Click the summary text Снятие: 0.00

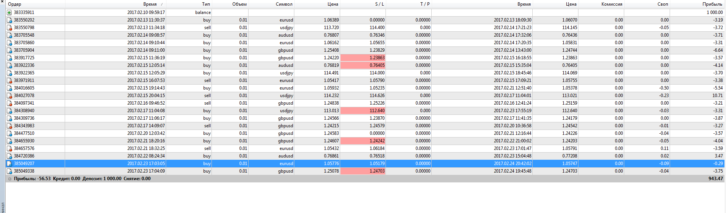click(137, 179)
